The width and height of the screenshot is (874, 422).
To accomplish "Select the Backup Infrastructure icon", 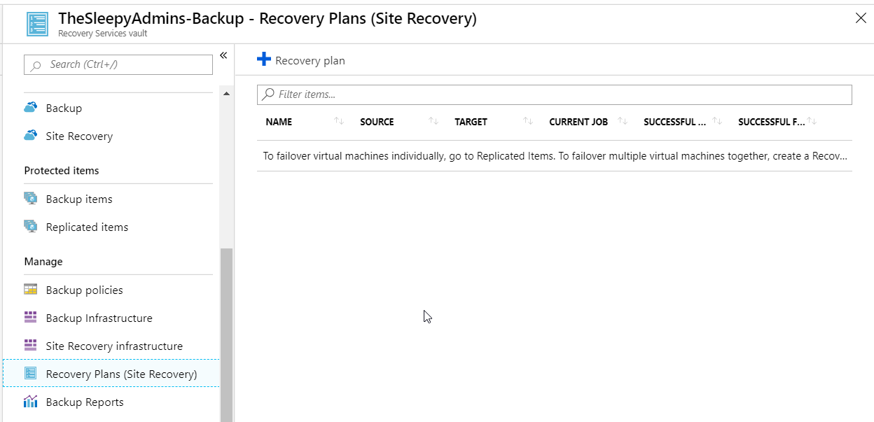I will (x=31, y=318).
